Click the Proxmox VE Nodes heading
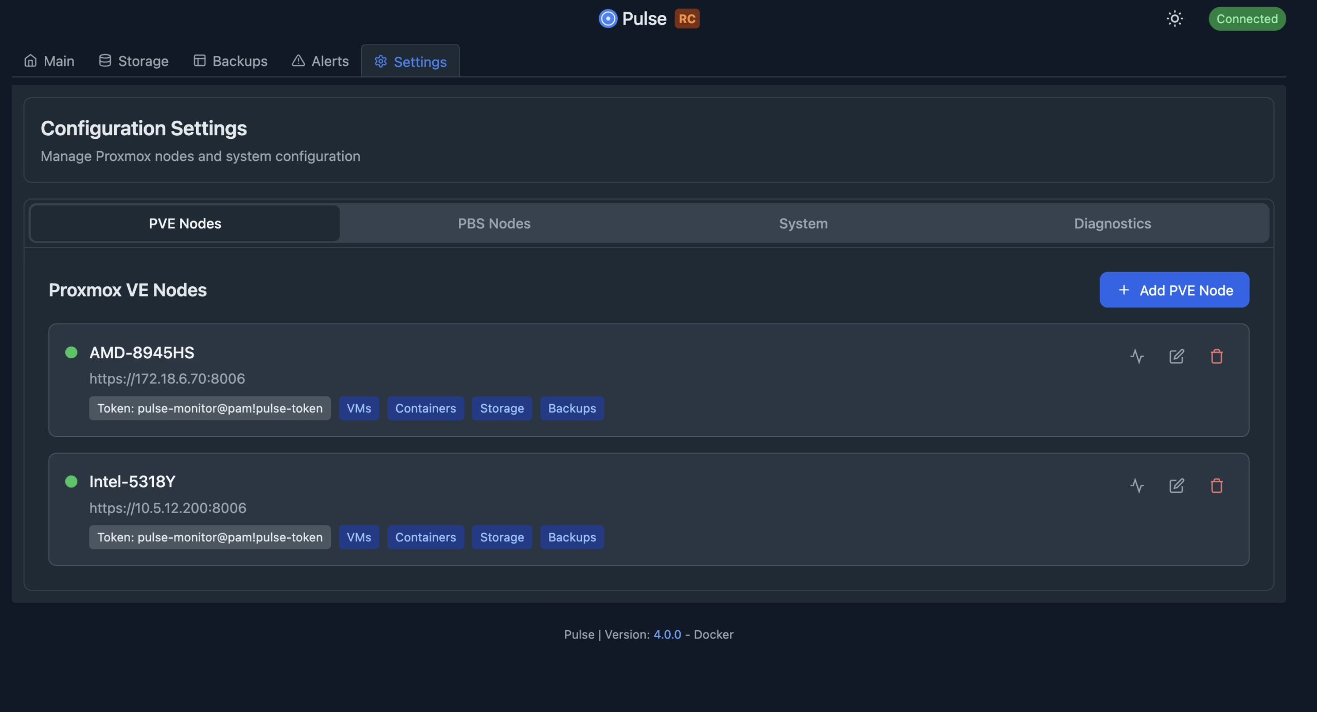Image resolution: width=1317 pixels, height=712 pixels. pos(128,290)
